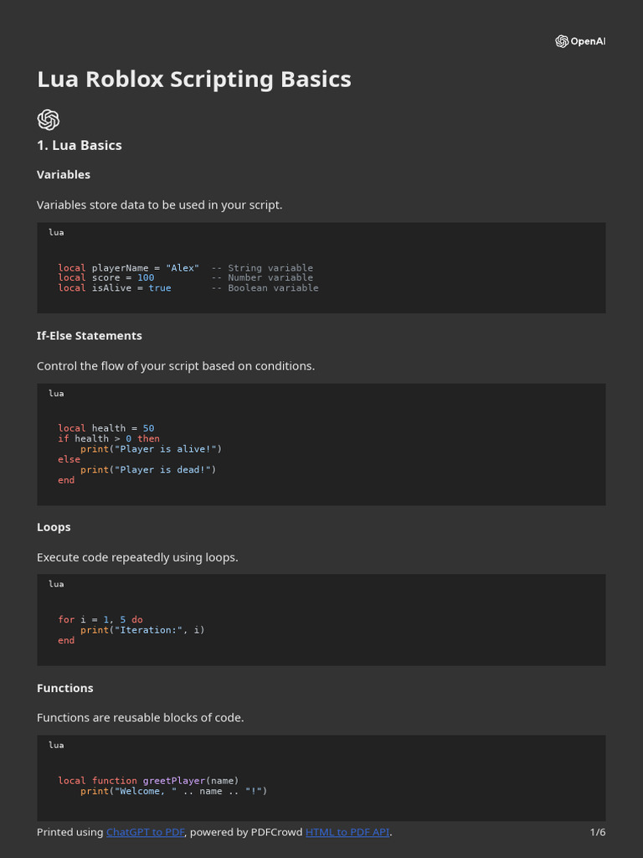Open the HTML to PDF API link
This screenshot has width=643, height=858.
[347, 832]
